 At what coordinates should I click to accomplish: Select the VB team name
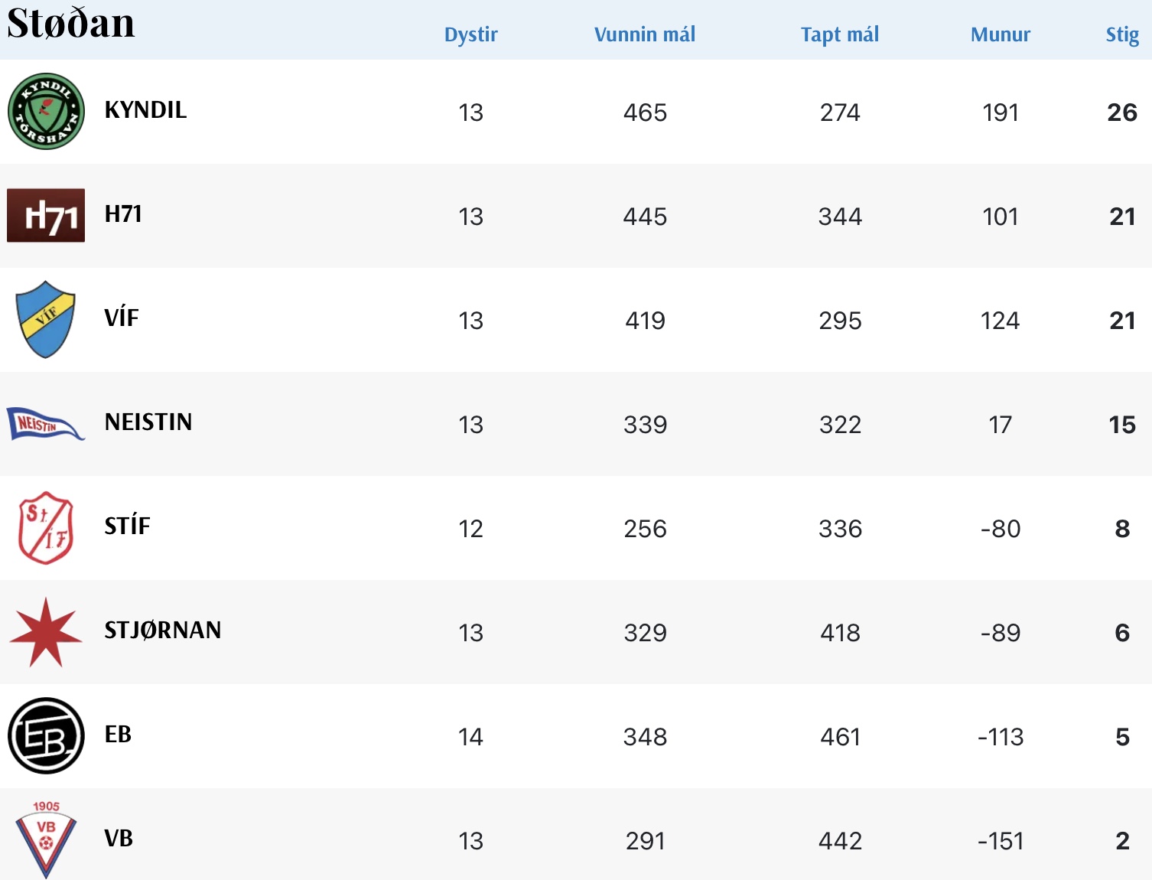(119, 839)
